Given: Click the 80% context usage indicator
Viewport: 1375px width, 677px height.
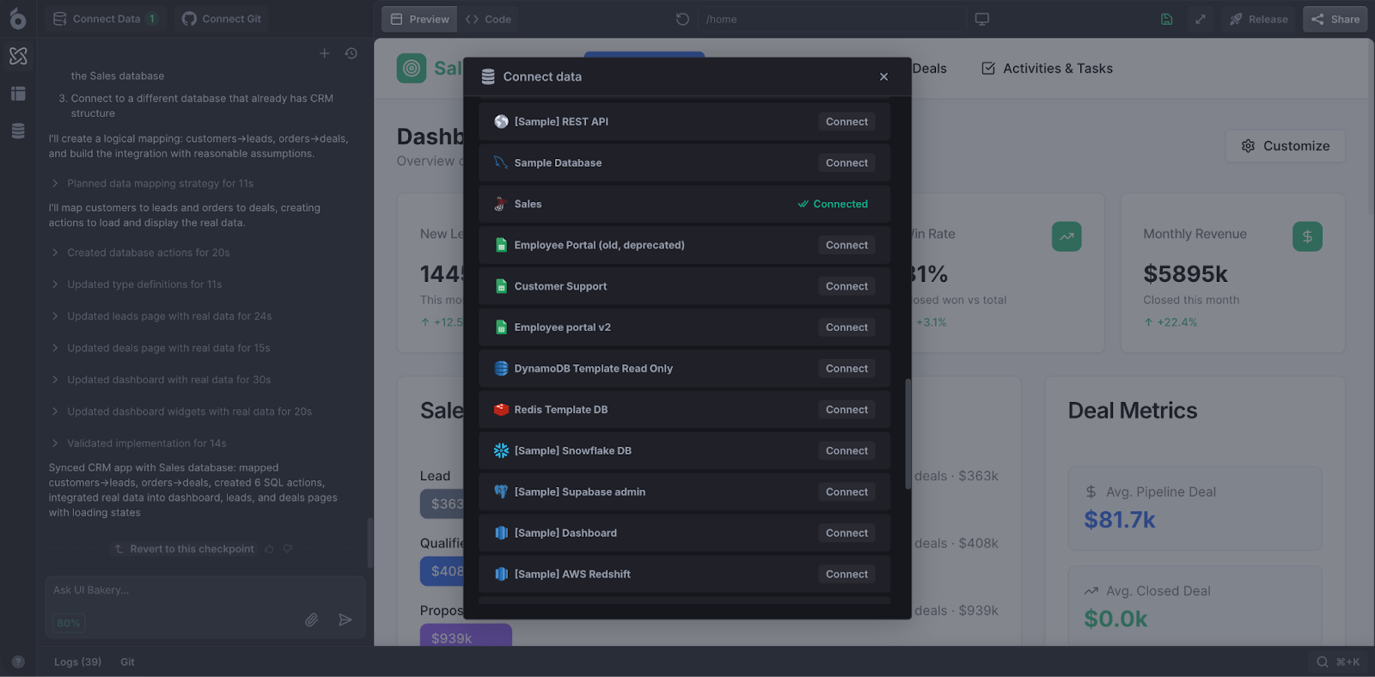Looking at the screenshot, I should [x=69, y=623].
